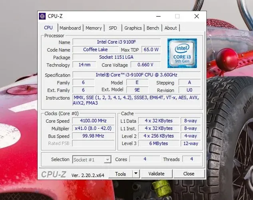
Task: Switch to the Mainboard tab
Action: pyautogui.click(x=70, y=28)
